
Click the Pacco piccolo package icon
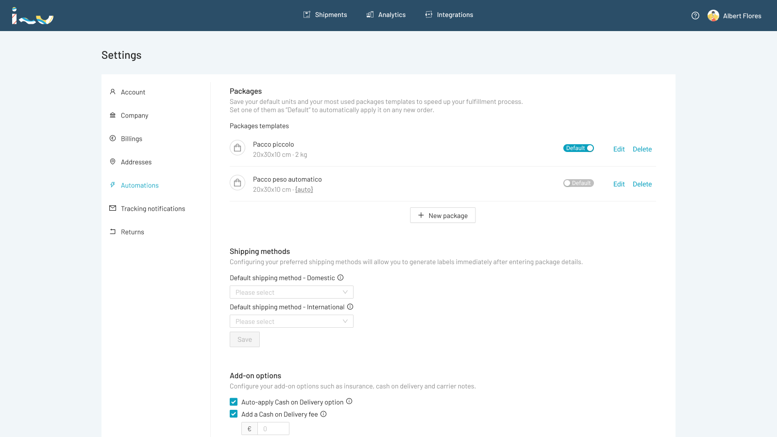[x=237, y=148]
